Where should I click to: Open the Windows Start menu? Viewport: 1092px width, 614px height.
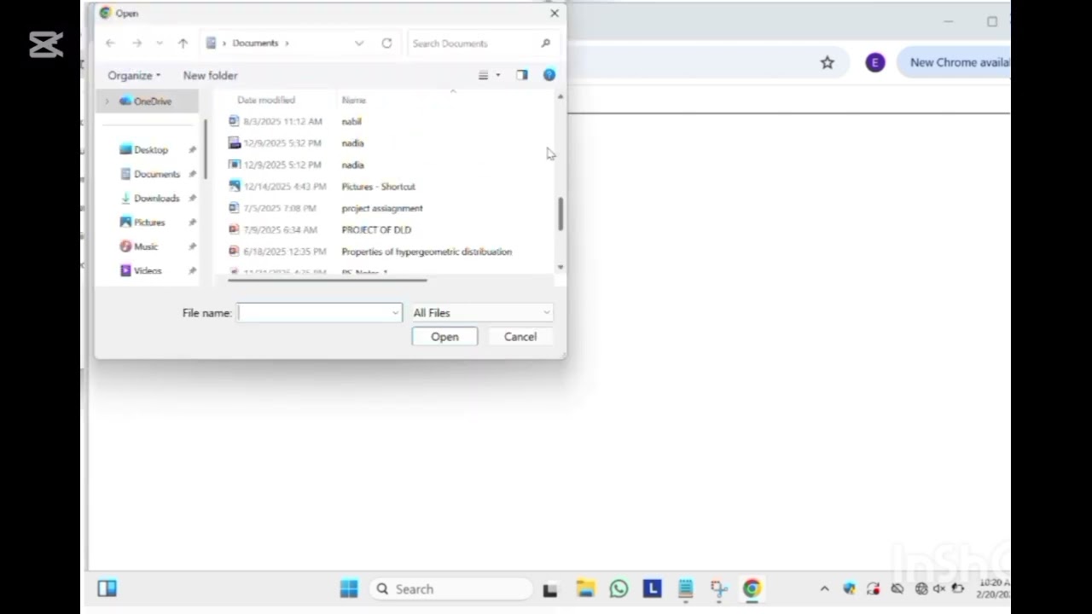(349, 588)
